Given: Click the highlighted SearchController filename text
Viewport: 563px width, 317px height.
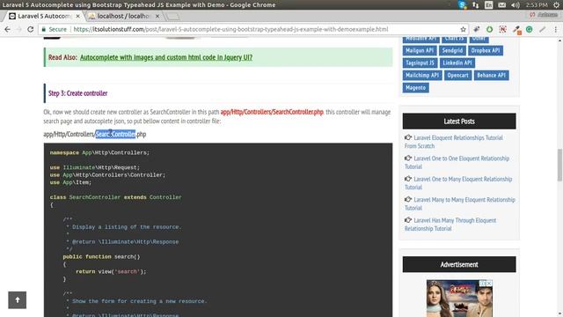Looking at the screenshot, I should pos(115,134).
